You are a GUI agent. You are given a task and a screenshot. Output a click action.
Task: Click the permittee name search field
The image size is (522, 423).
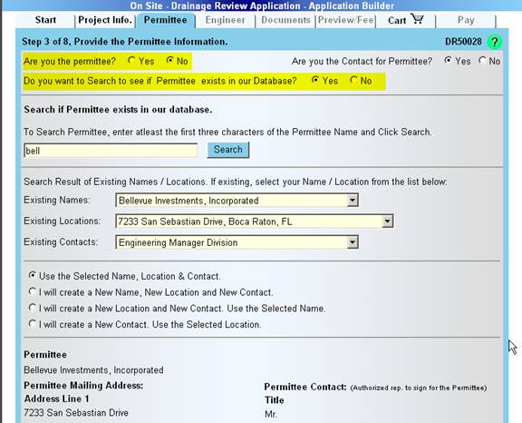pyautogui.click(x=111, y=151)
